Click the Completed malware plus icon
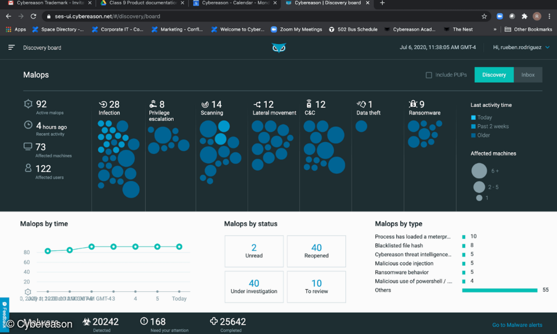 click(x=214, y=321)
